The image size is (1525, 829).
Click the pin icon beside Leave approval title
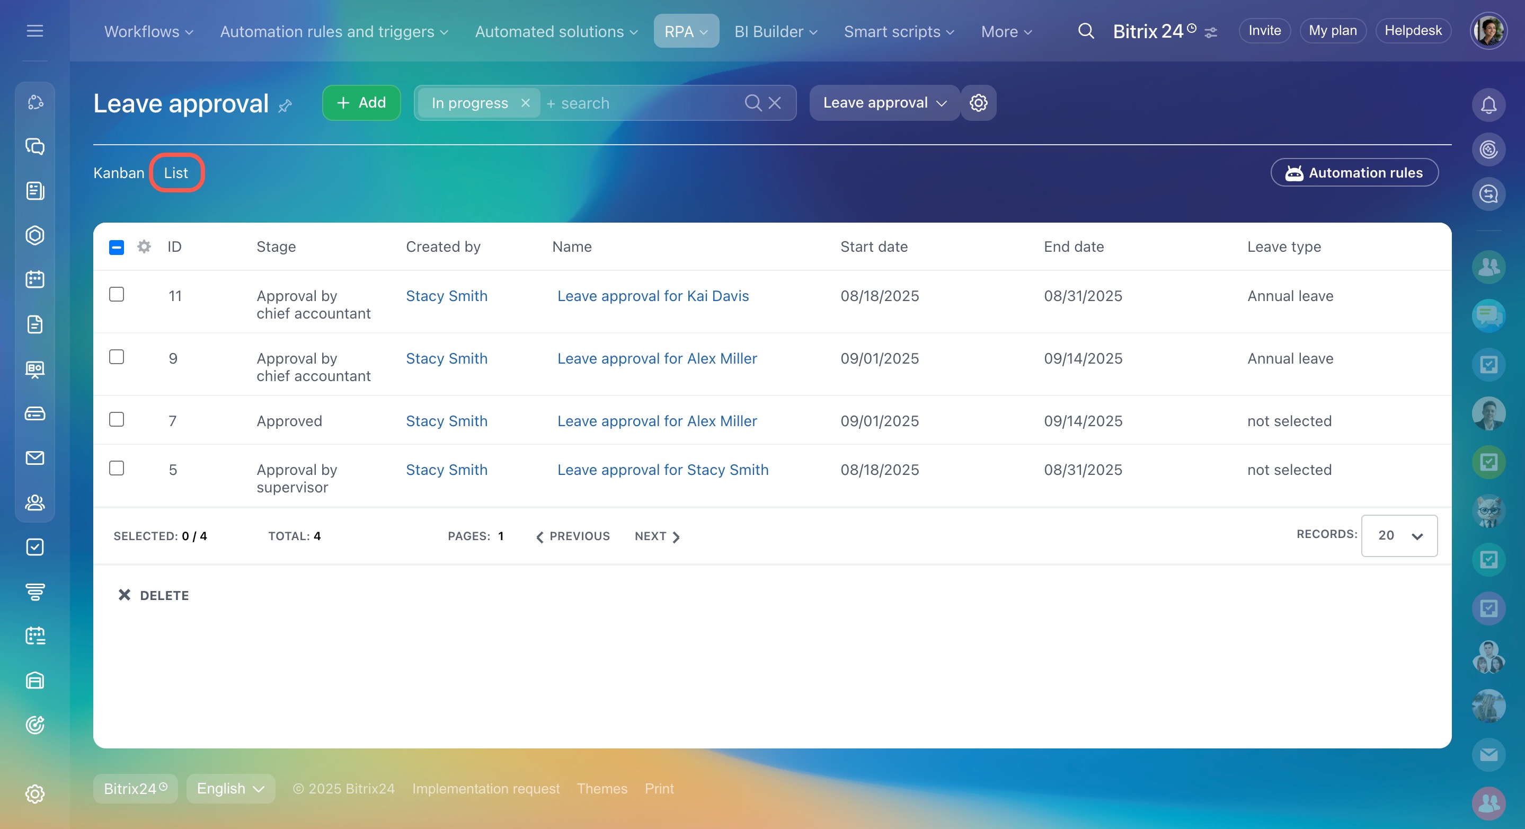point(285,106)
